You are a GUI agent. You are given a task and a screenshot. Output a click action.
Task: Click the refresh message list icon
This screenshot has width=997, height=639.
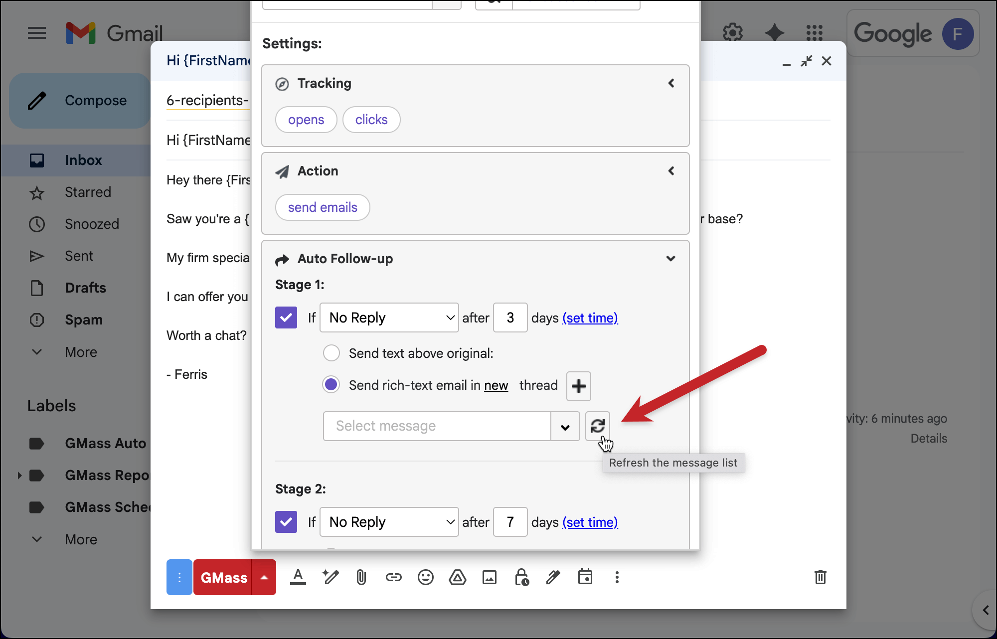click(597, 426)
